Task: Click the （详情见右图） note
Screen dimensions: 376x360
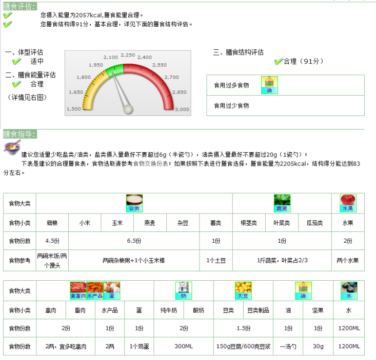Action: click(x=27, y=97)
